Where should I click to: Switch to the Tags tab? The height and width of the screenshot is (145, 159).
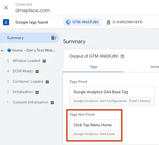point(93,67)
